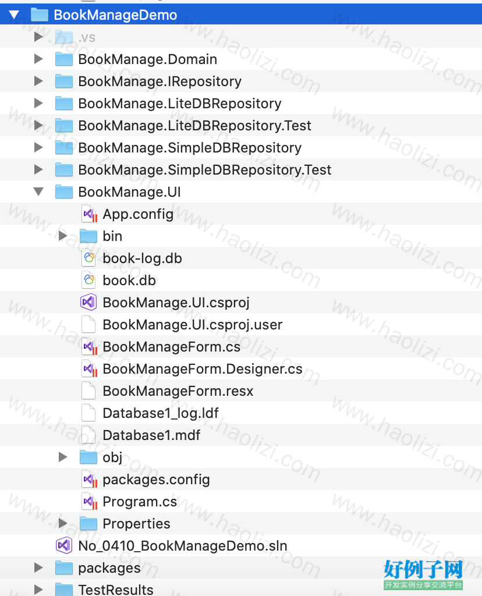This screenshot has width=482, height=596.
Task: Expand the TestResults folder arrow
Action: tap(38, 590)
